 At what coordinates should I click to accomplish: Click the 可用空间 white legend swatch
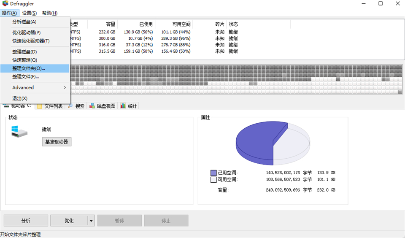(213, 179)
